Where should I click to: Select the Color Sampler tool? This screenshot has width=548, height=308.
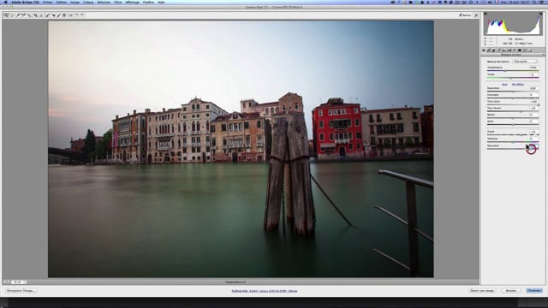coord(23,15)
